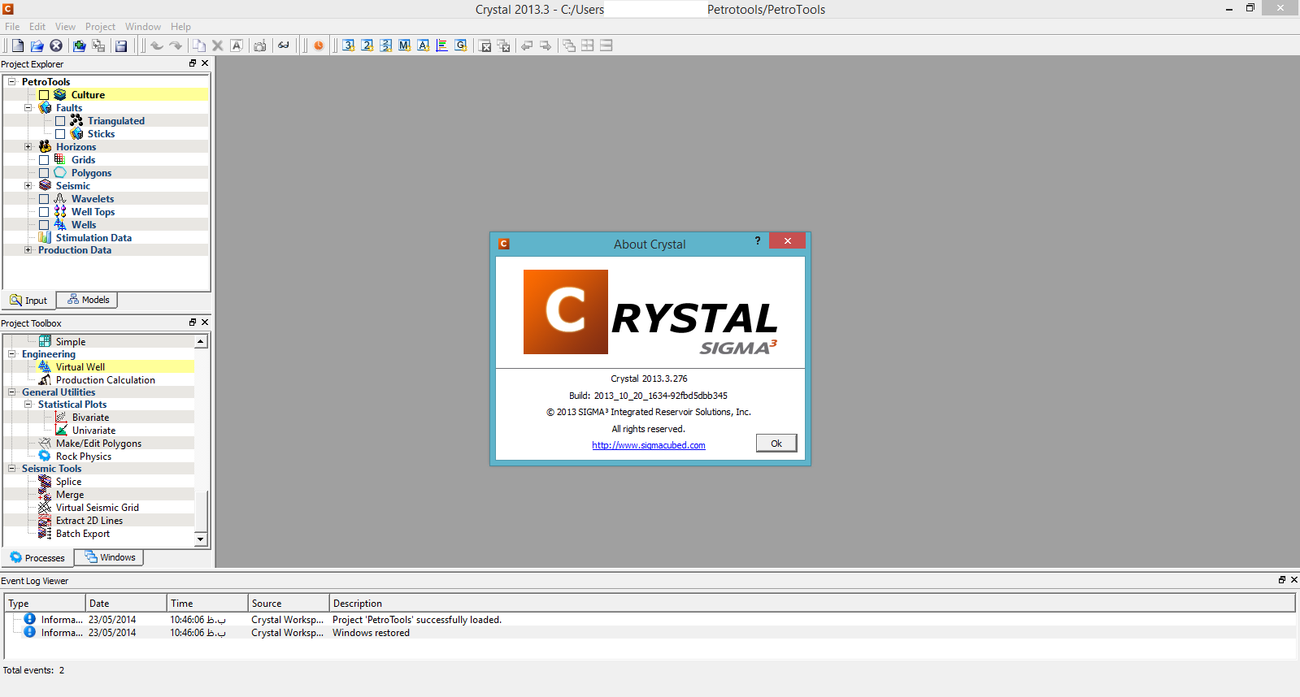
Task: Click the camera screenshot toolbar icon
Action: (x=260, y=45)
